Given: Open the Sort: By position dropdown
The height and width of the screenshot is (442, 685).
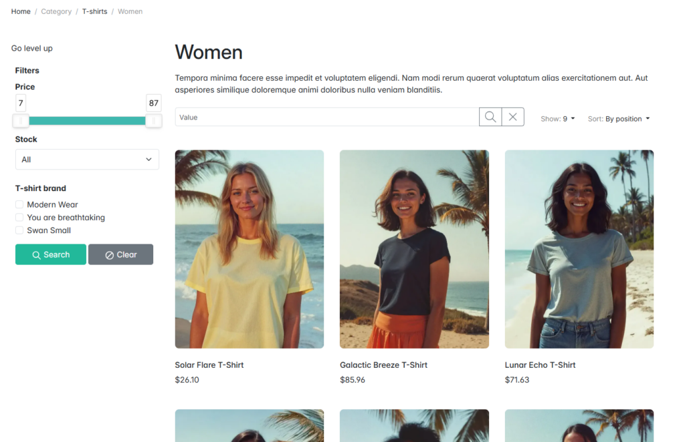Looking at the screenshot, I should pyautogui.click(x=619, y=119).
